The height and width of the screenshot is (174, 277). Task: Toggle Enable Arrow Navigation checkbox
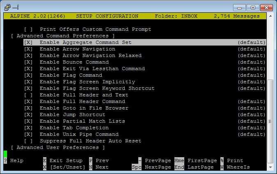pos(28,49)
